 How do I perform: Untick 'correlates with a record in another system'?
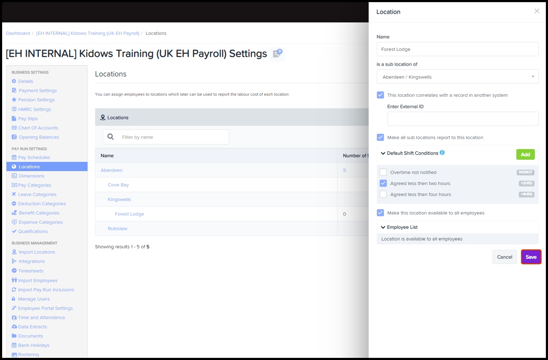tap(380, 95)
